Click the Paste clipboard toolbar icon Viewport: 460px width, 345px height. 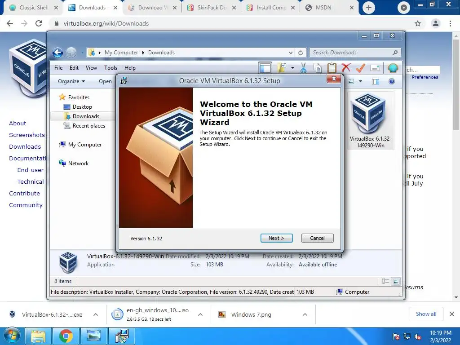[332, 68]
